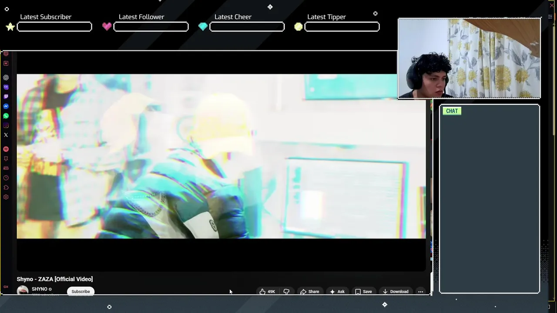Click the cyan gem cheer icon
The height and width of the screenshot is (313, 557).
(203, 27)
